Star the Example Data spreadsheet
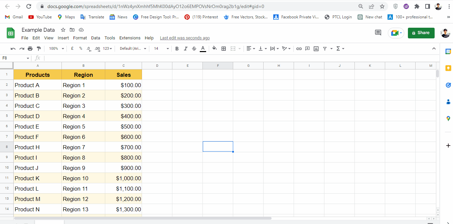Viewport: 453px width, 224px height. [63, 30]
